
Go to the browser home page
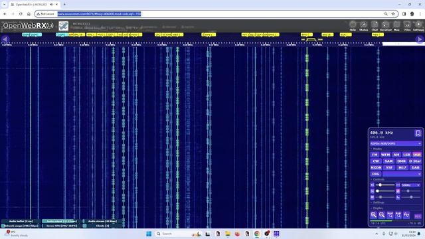point(29,14)
